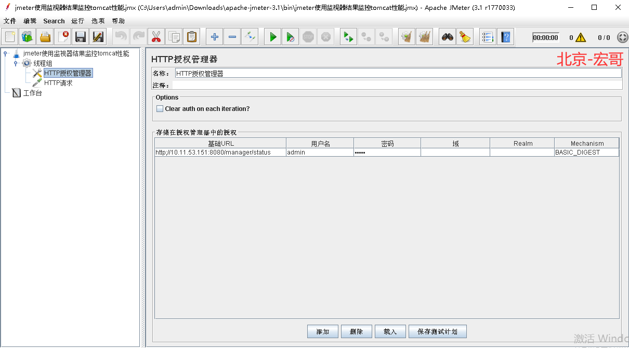Click the 名称 input field
Viewport: 629px width, 348px height.
pyautogui.click(x=398, y=74)
